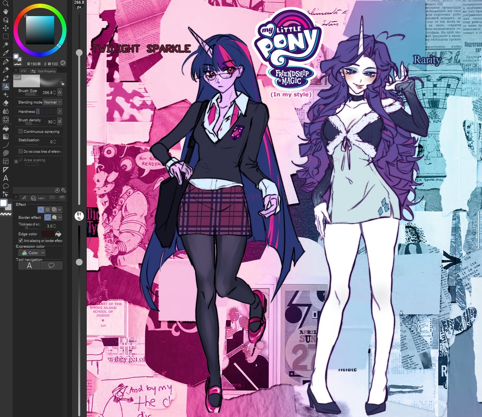Screen dimensions: 482x417
Task: Click the color space switch arrow icon
Action: click(x=63, y=63)
